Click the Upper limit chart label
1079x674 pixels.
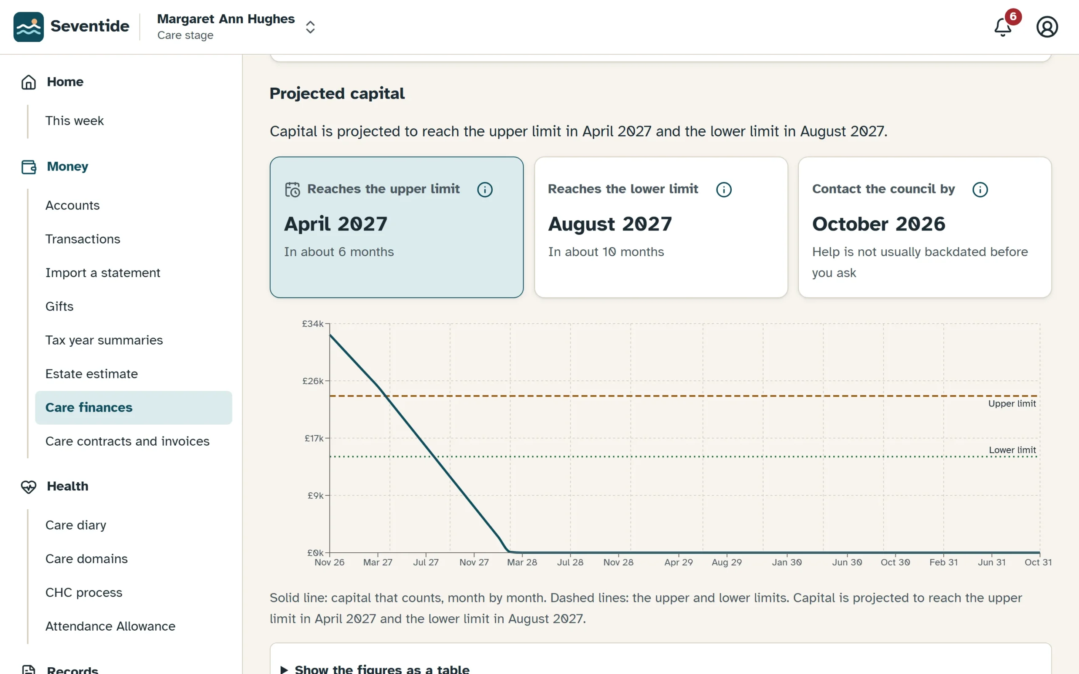click(1012, 404)
